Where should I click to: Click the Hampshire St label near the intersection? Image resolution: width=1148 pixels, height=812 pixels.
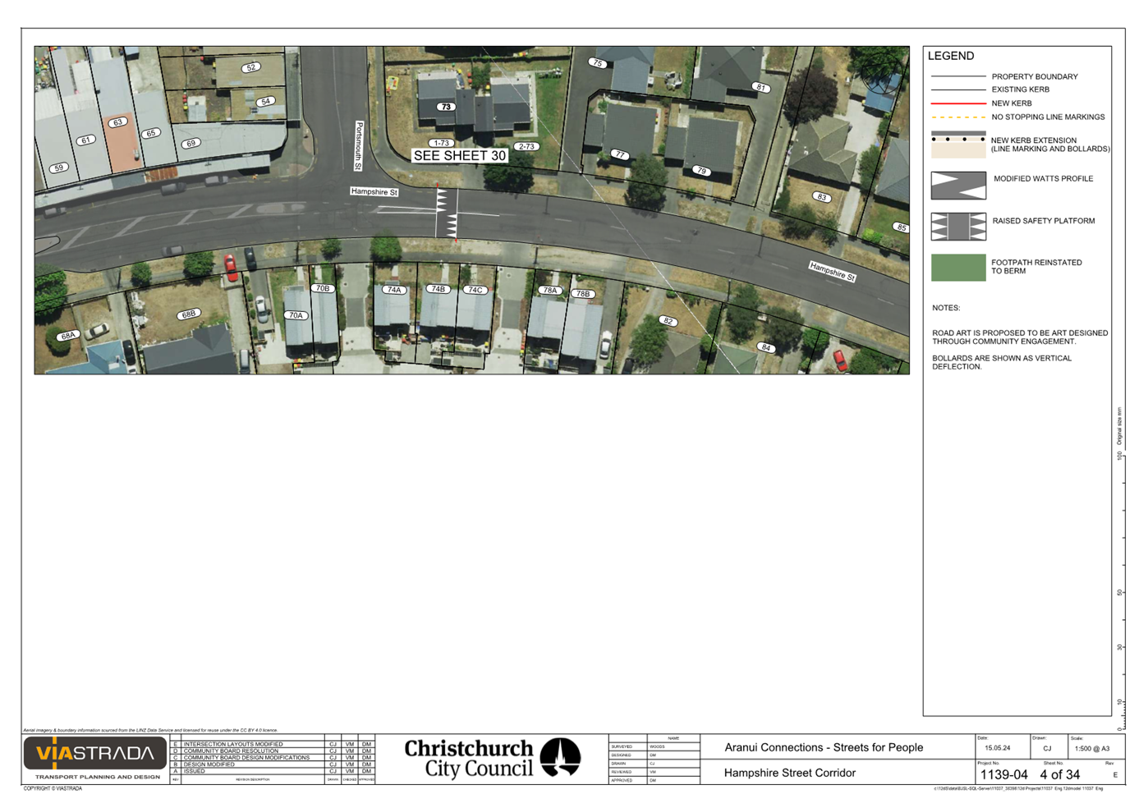tap(374, 191)
